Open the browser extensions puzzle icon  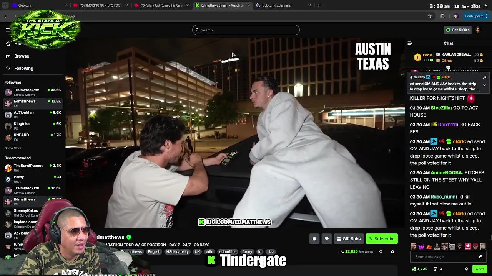(443, 16)
